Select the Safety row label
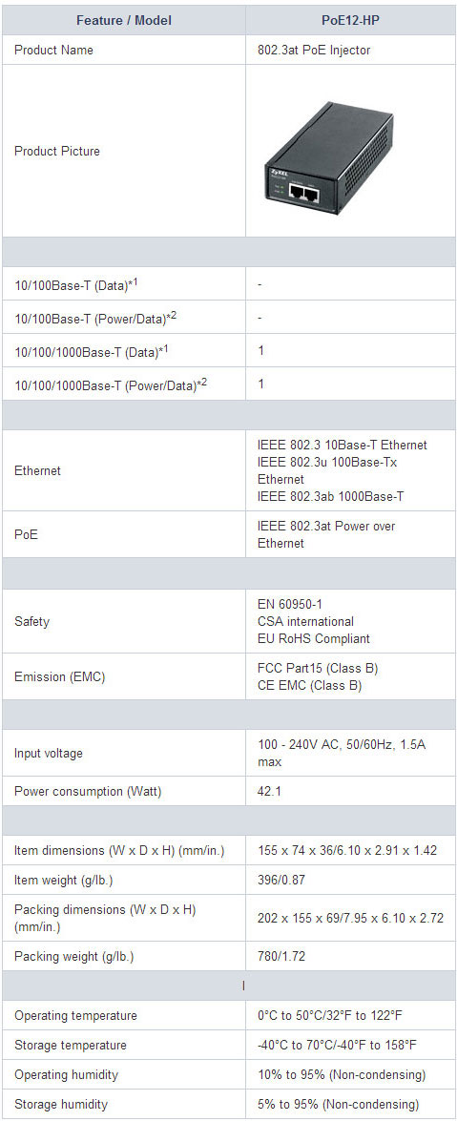 tap(32, 621)
